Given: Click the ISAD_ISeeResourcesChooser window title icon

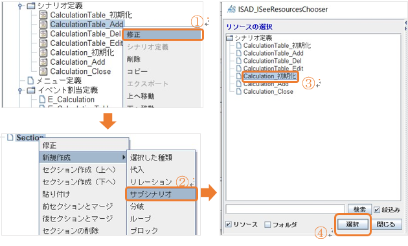Looking at the screenshot, I should (231, 9).
